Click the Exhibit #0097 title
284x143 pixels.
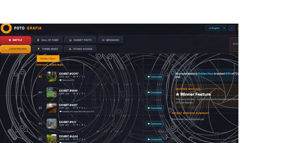point(69,74)
